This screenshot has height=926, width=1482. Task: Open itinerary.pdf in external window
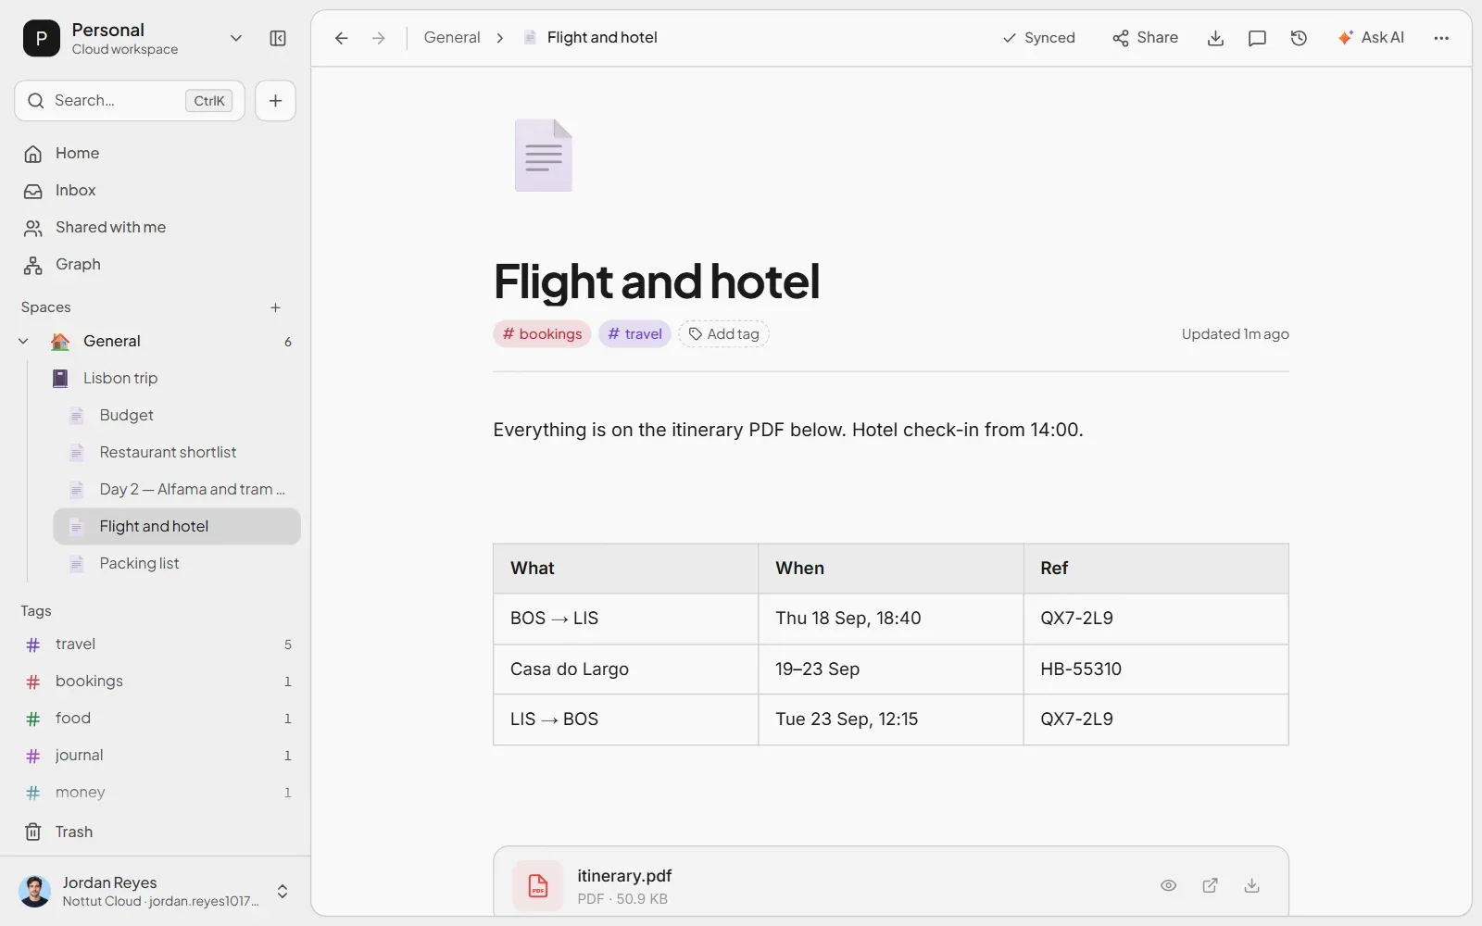tap(1210, 885)
